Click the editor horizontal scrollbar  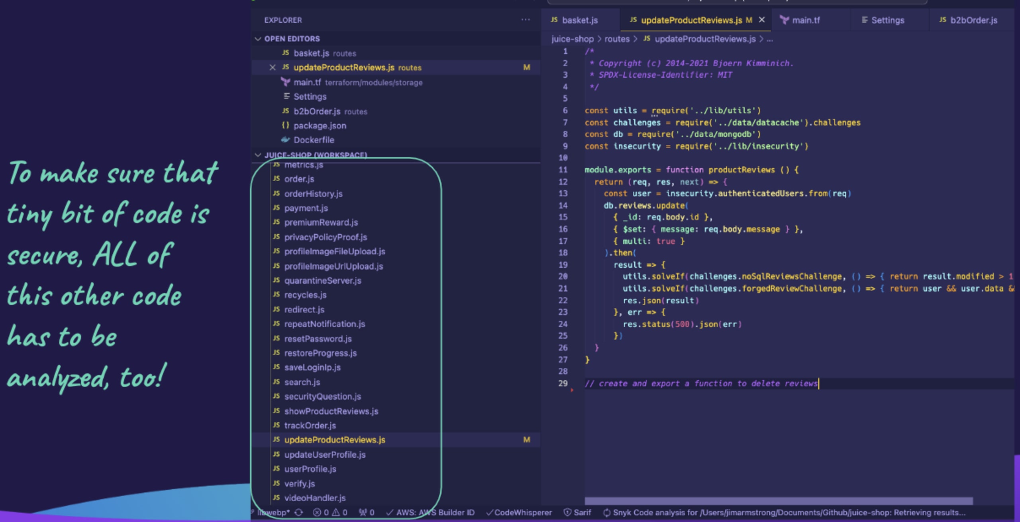tap(779, 501)
